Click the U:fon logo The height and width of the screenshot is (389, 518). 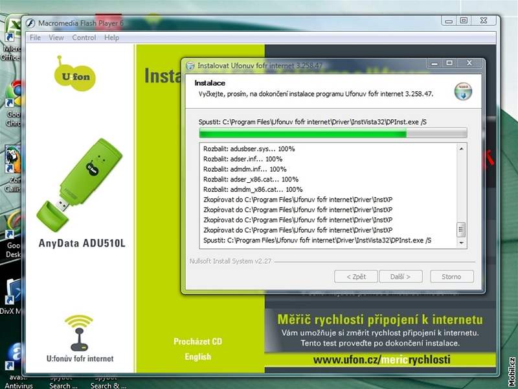point(74,75)
